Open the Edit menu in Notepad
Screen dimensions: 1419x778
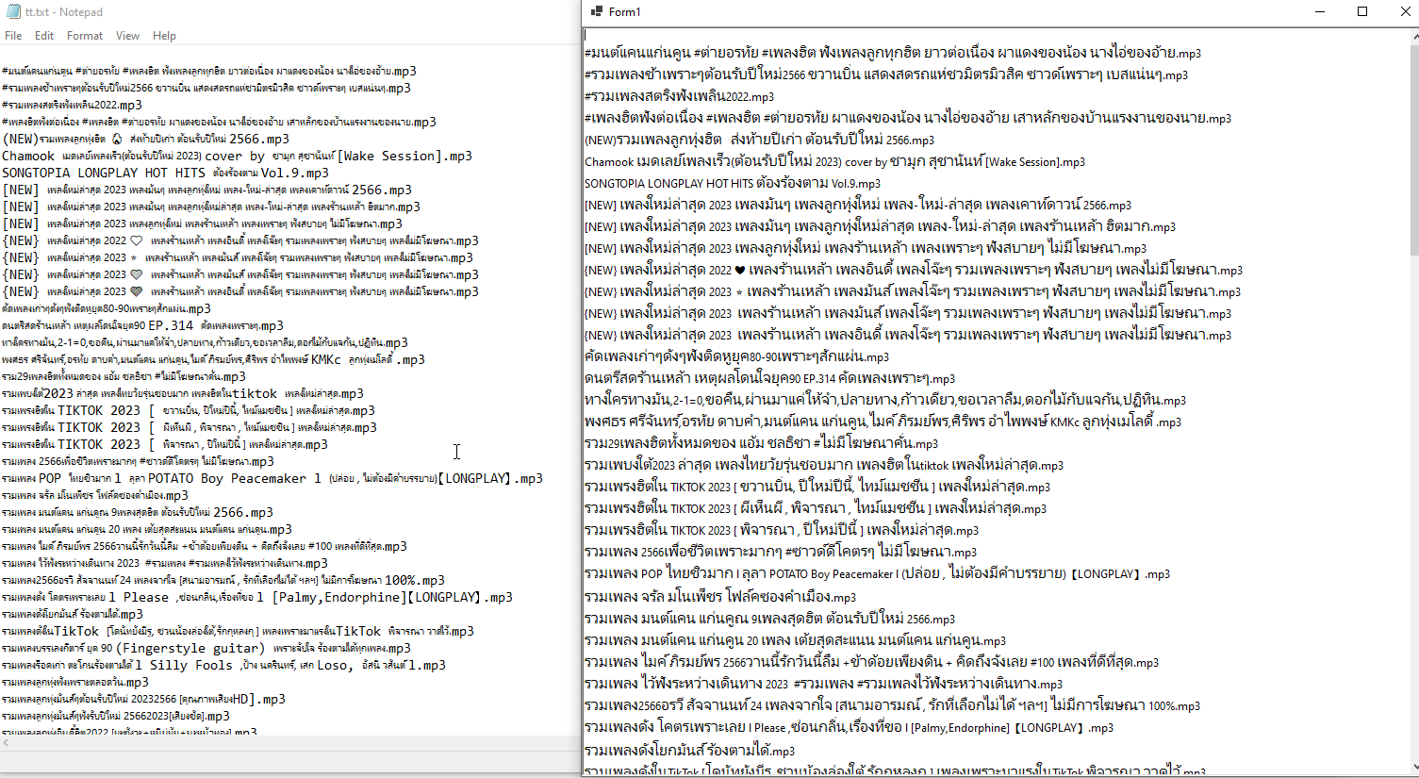coord(44,36)
